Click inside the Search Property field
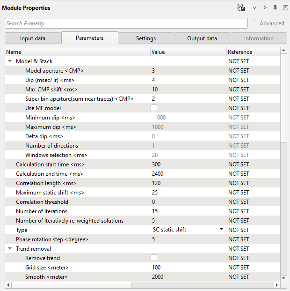Viewport: 290px width, 291px height. (x=126, y=23)
